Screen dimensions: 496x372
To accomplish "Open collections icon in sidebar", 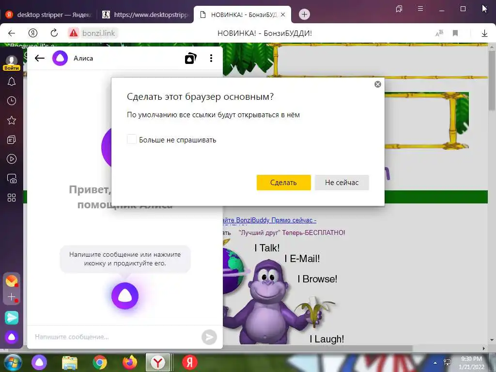I will [x=12, y=139].
